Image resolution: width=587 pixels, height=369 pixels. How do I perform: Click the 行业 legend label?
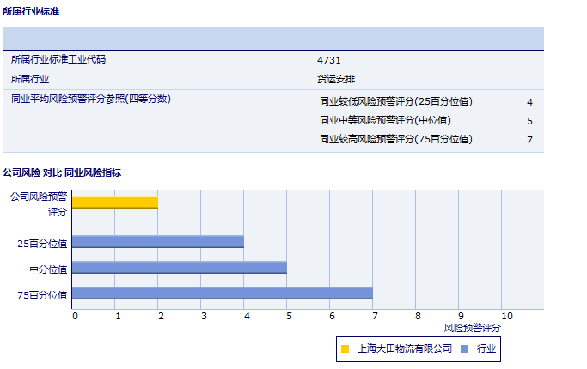[x=486, y=349]
